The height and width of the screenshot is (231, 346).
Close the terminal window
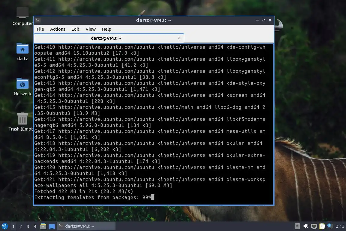click(270, 20)
